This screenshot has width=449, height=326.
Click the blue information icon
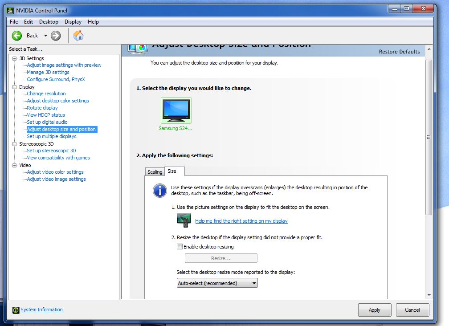(x=160, y=190)
